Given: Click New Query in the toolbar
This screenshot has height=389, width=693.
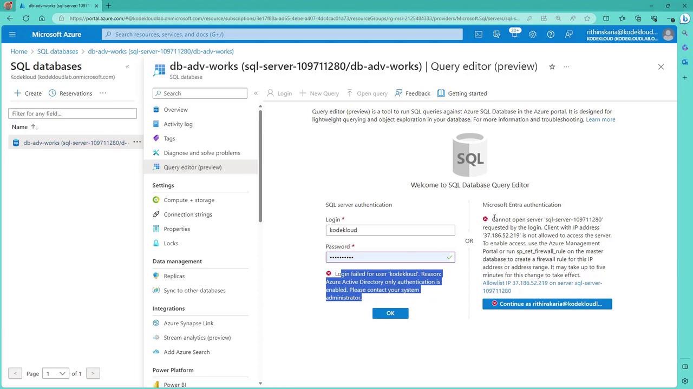Looking at the screenshot, I should [x=319, y=93].
